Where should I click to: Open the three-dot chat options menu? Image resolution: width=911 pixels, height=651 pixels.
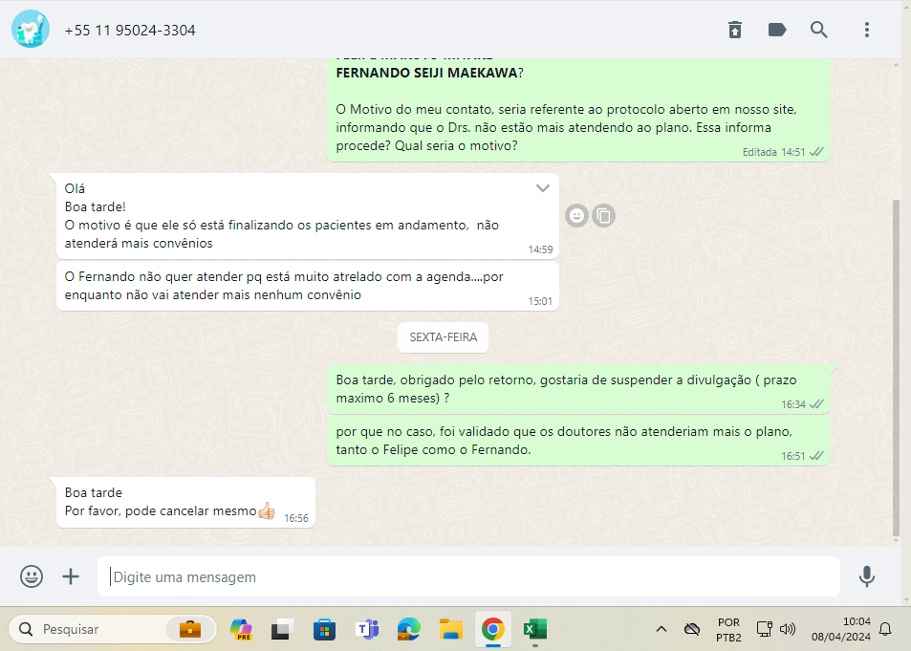point(867,30)
